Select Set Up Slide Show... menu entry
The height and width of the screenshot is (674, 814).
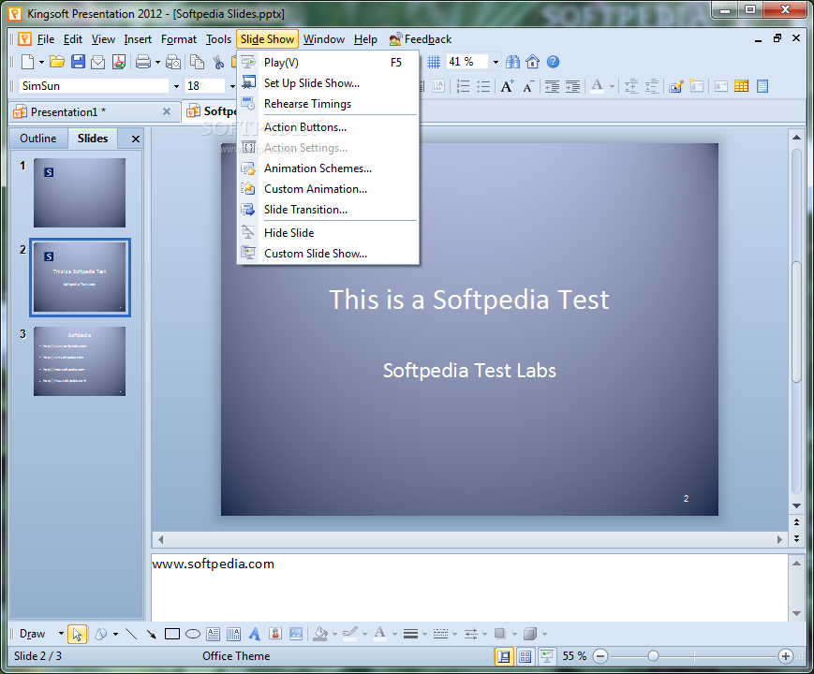(328, 83)
